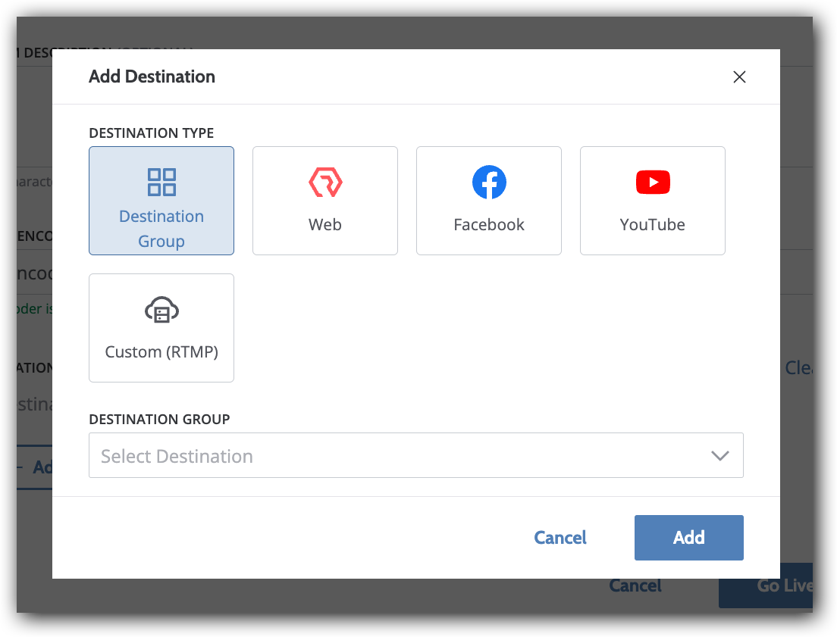
Task: Close the Add Destination dialog via X icon
Action: 739,77
